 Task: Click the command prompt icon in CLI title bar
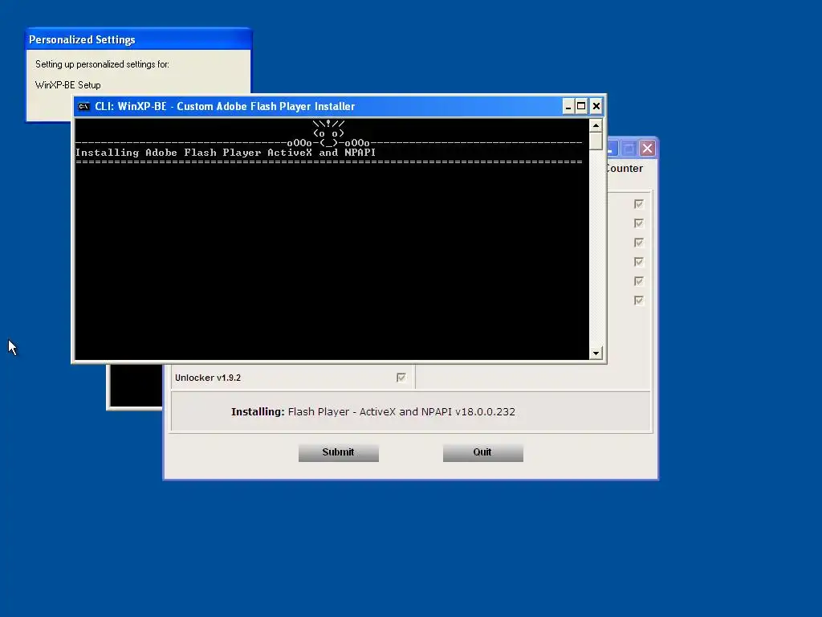tap(83, 107)
